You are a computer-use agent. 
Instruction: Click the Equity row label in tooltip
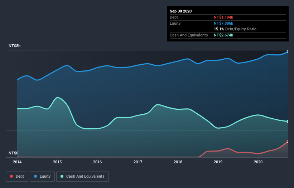[175, 23]
